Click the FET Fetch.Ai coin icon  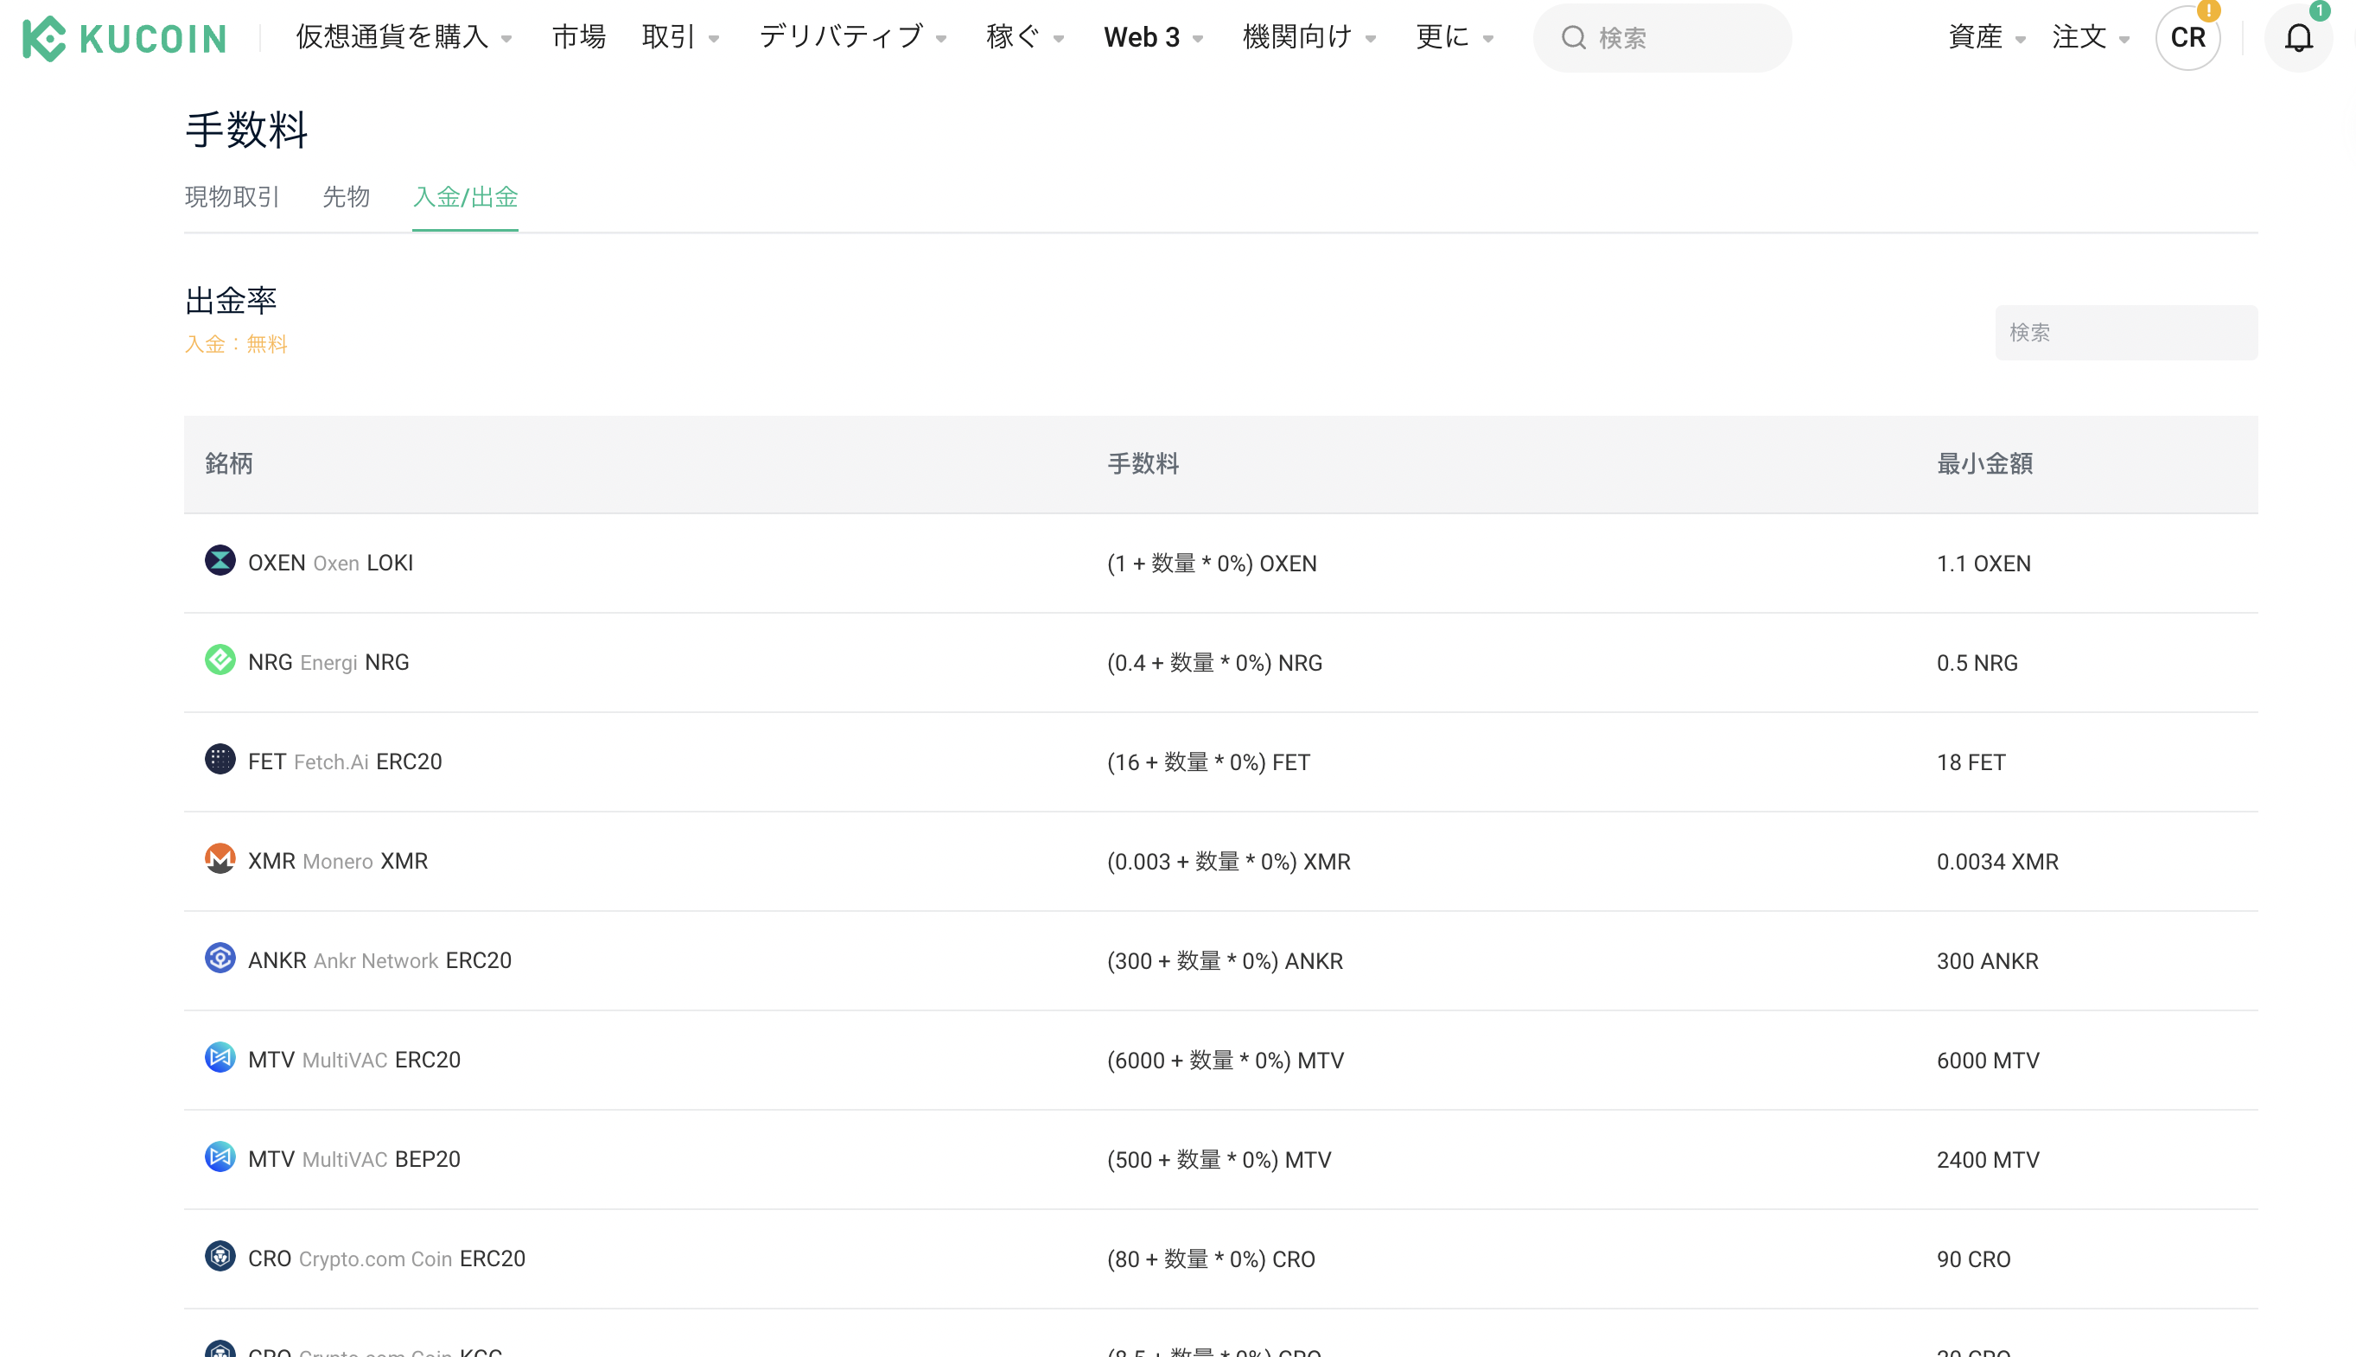[220, 760]
